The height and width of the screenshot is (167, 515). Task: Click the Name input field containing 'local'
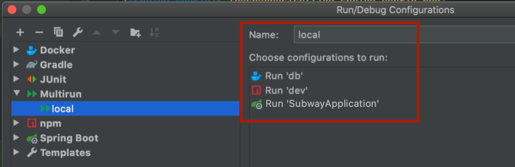(404, 35)
